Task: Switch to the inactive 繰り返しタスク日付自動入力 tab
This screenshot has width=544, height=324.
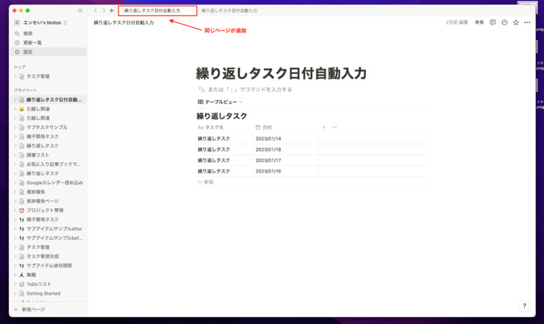Action: click(229, 11)
